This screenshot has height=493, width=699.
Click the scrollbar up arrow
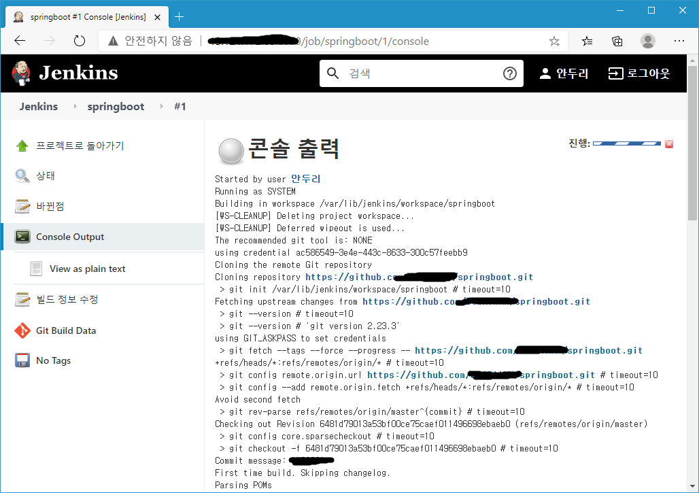point(692,60)
